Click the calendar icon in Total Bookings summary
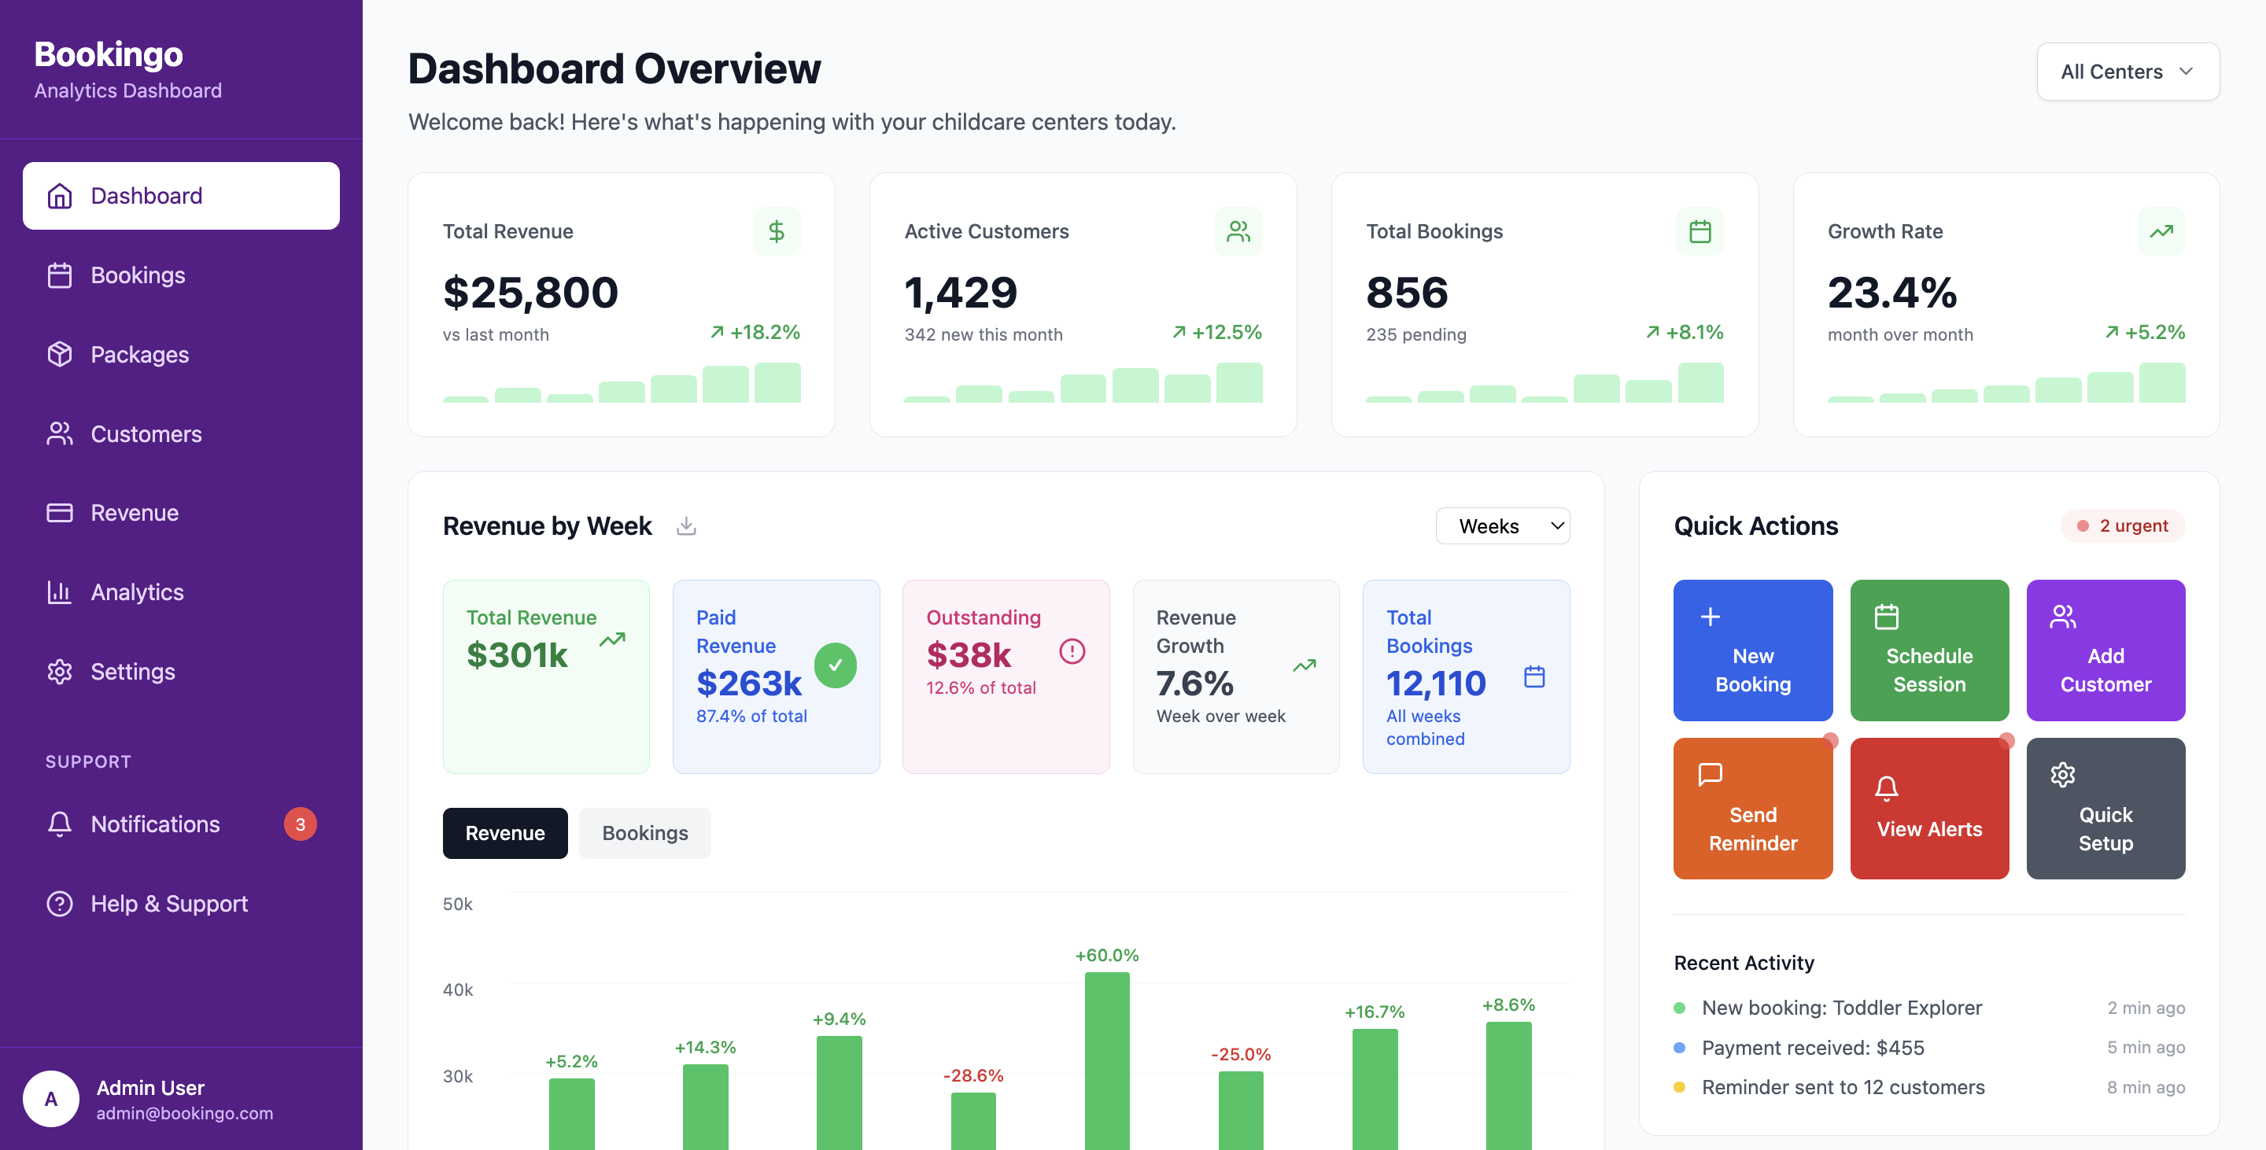 pyautogui.click(x=1534, y=676)
